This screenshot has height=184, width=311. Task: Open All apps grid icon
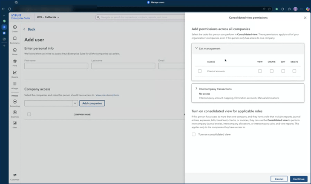[15, 85]
